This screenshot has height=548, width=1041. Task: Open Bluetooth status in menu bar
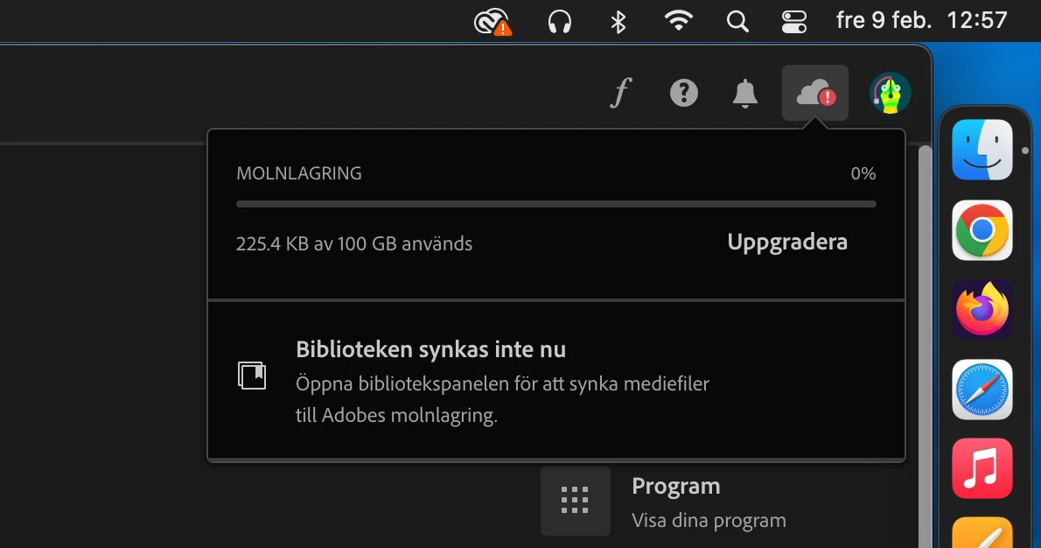pos(618,22)
